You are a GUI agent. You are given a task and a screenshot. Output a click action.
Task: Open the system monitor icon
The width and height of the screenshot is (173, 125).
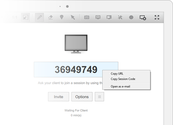(x=98, y=17)
